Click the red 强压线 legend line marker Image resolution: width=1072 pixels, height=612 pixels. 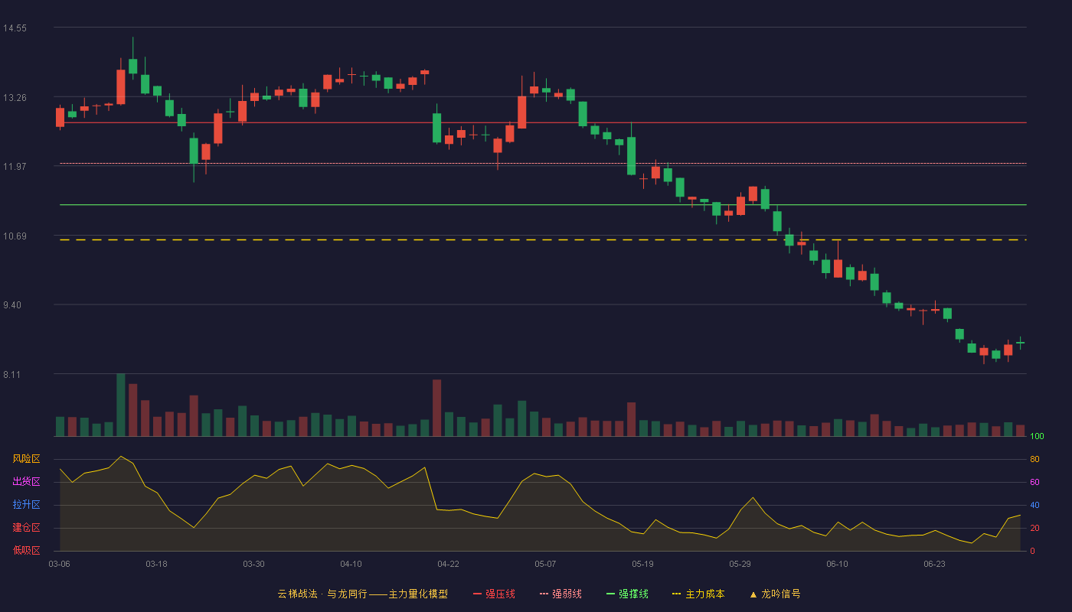[478, 594]
